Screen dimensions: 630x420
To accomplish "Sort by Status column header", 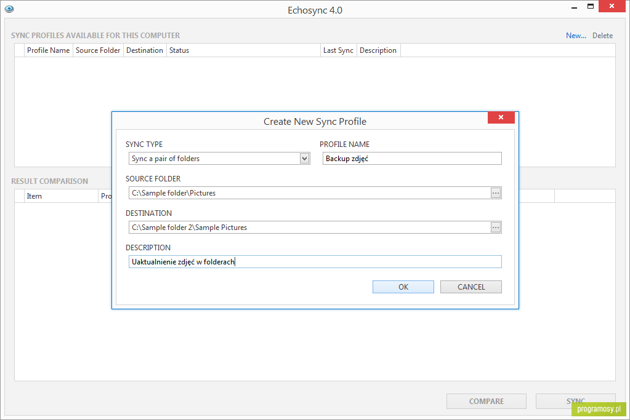I will pyautogui.click(x=243, y=50).
